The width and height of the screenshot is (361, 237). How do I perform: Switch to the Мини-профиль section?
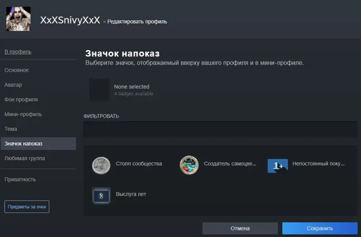tap(23, 114)
